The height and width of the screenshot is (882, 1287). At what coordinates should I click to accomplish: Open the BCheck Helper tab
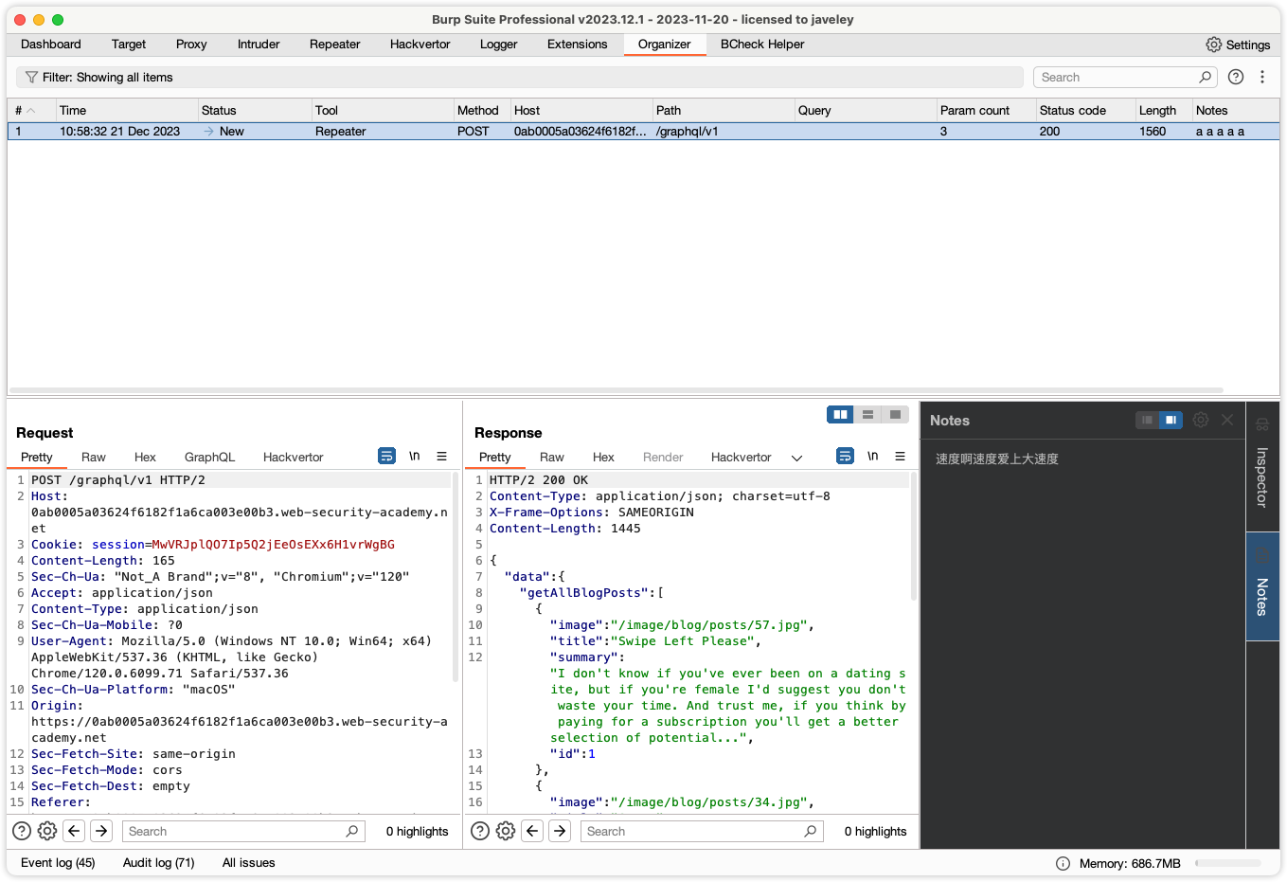762,45
